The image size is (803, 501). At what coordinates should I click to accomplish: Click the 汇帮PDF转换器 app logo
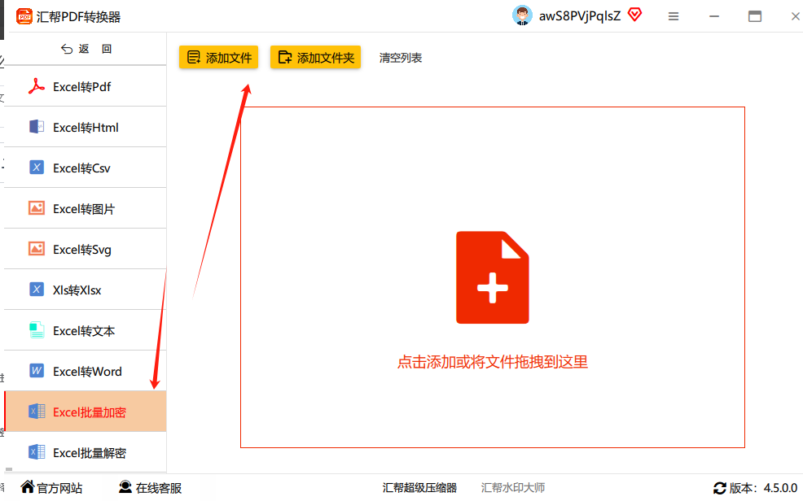point(24,16)
